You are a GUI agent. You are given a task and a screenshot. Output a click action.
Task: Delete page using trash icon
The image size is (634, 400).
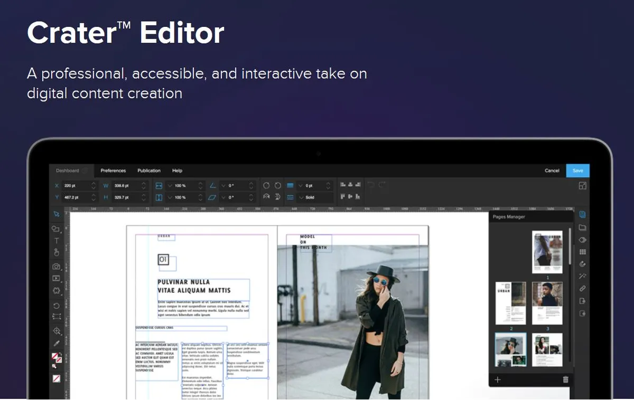click(x=565, y=379)
